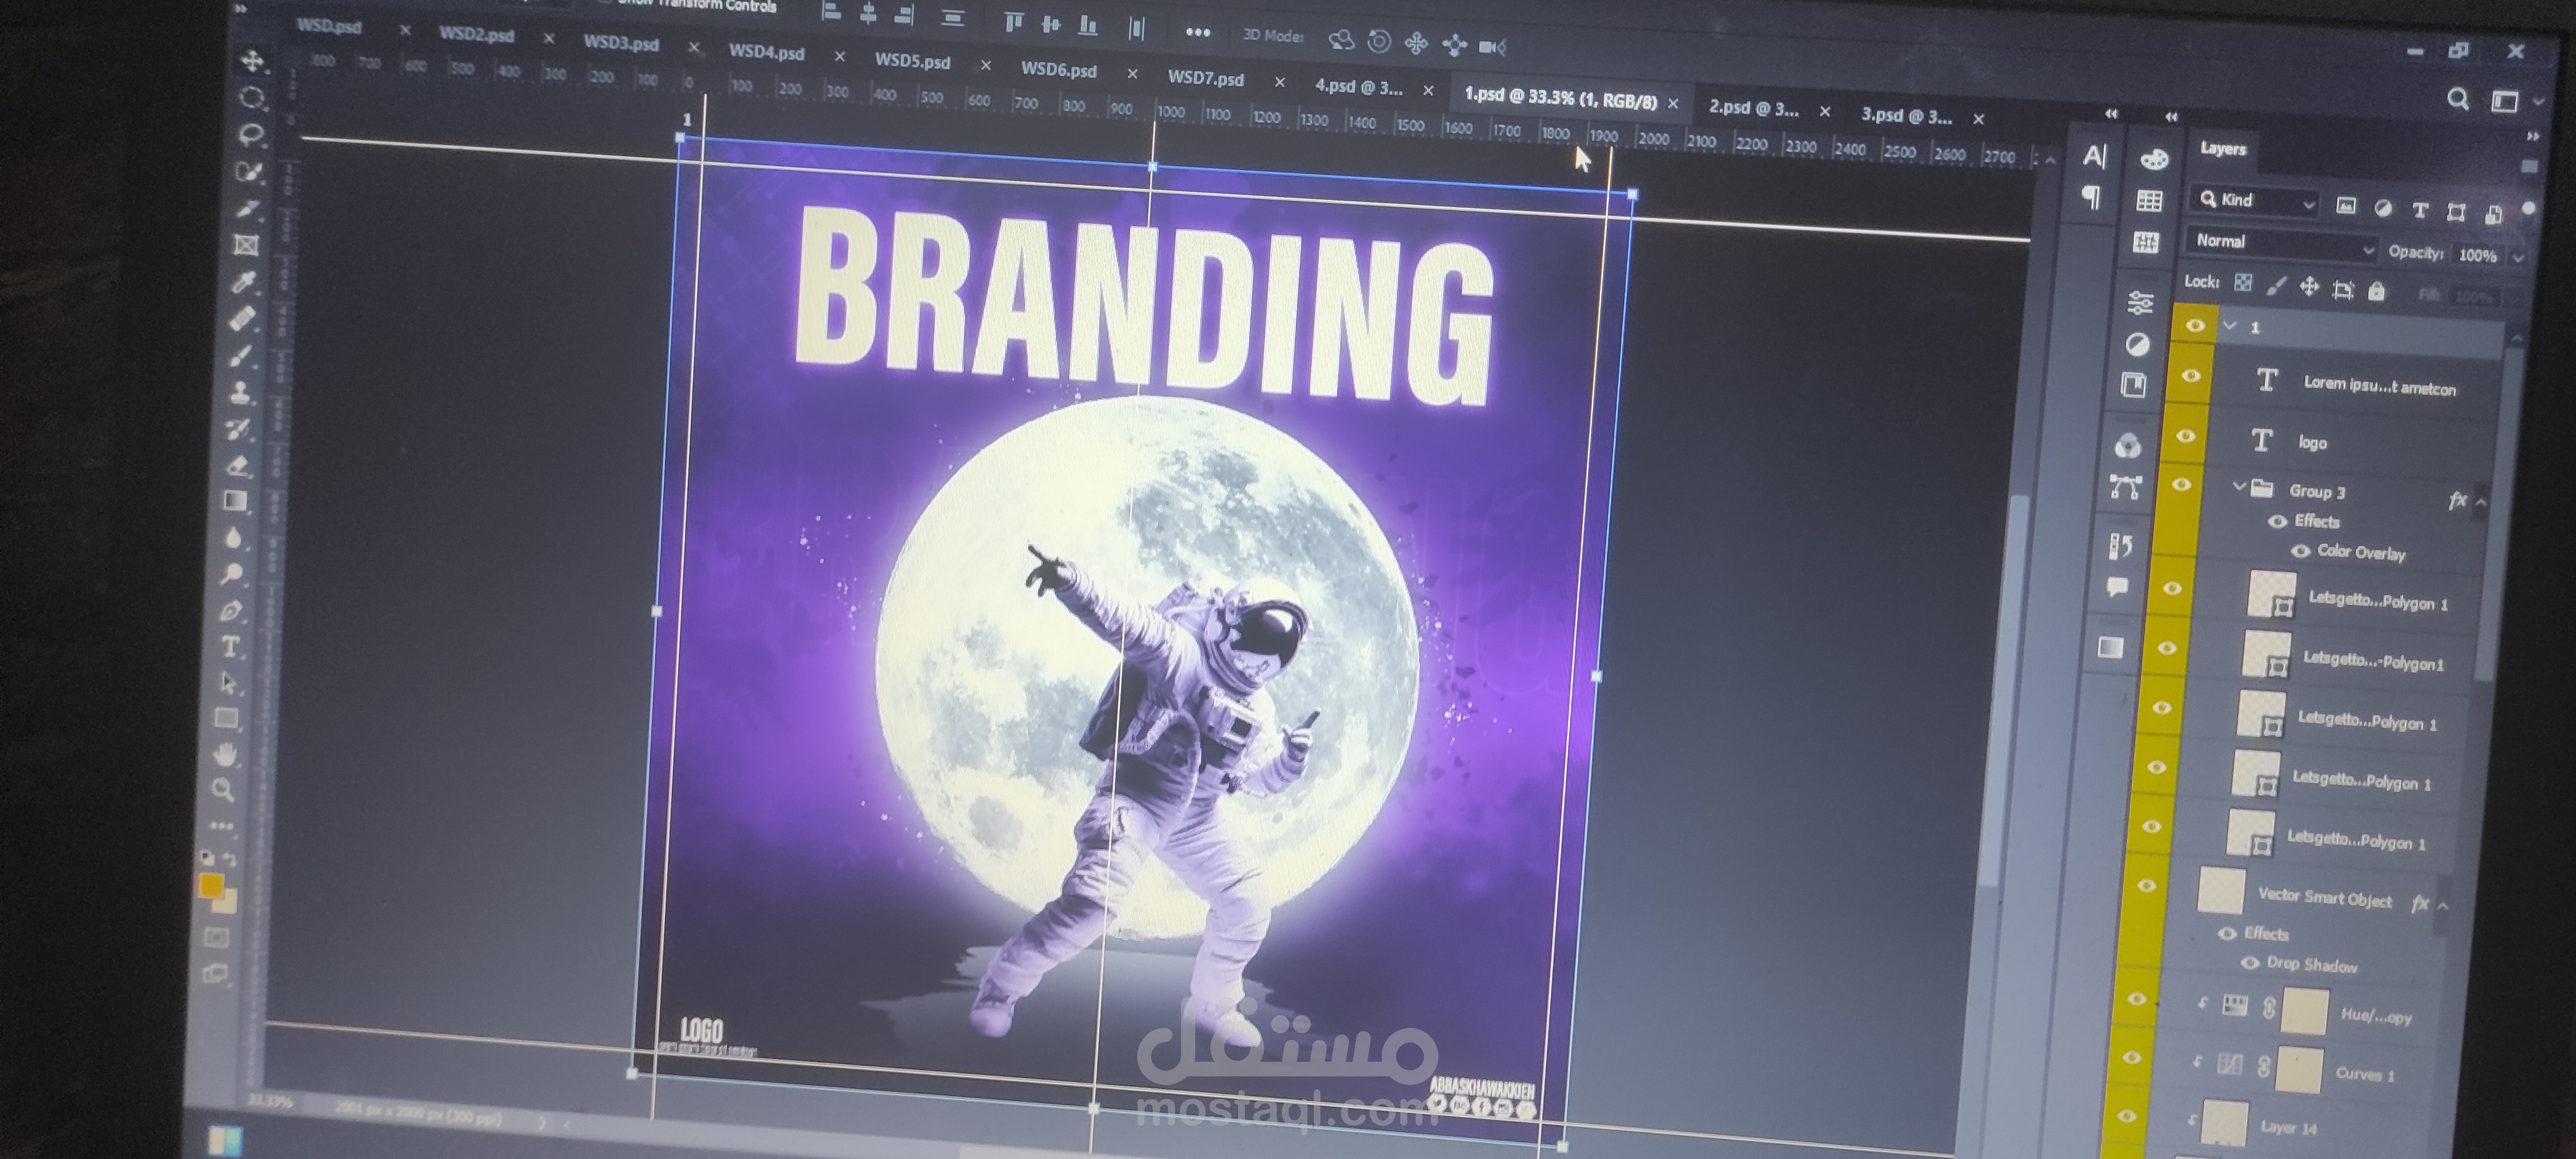Viewport: 2576px width, 1159px height.
Task: Select the Lasso tool
Action: click(250, 134)
